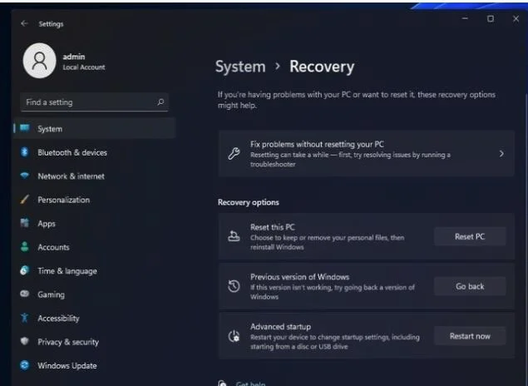Screen dimensions: 528x386
Task: Click the search magnifier icon
Action: pos(160,101)
